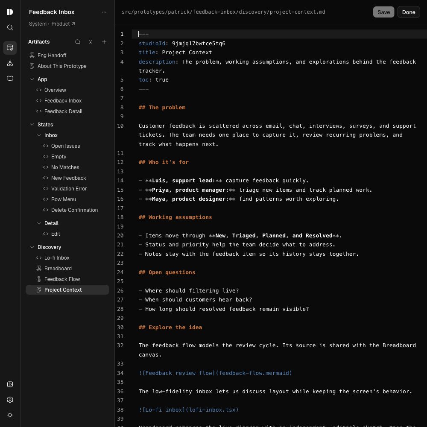Toggle light/dark theme sun icon
The height and width of the screenshot is (427, 427).
10,415
